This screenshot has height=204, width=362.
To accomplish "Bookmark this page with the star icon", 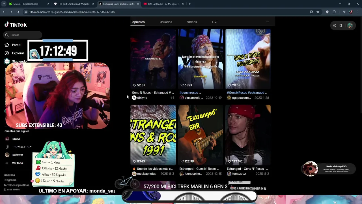I will [318, 12].
